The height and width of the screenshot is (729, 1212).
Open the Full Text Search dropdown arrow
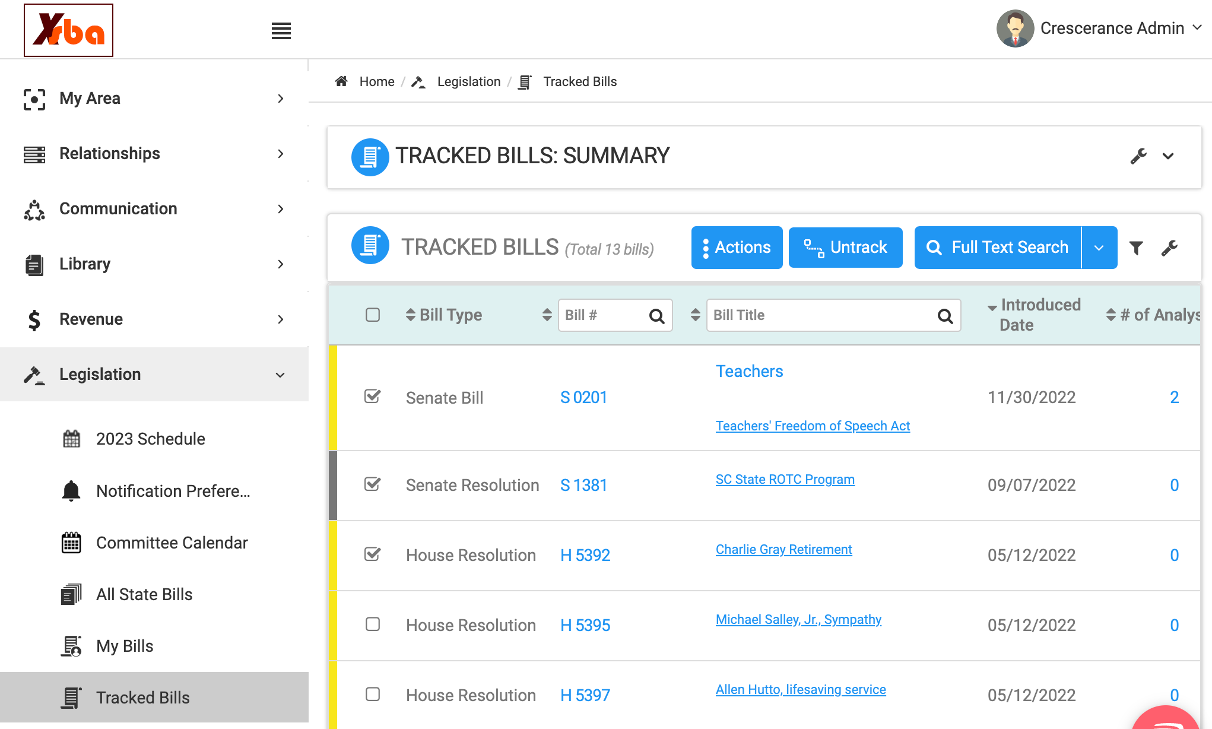coord(1099,248)
